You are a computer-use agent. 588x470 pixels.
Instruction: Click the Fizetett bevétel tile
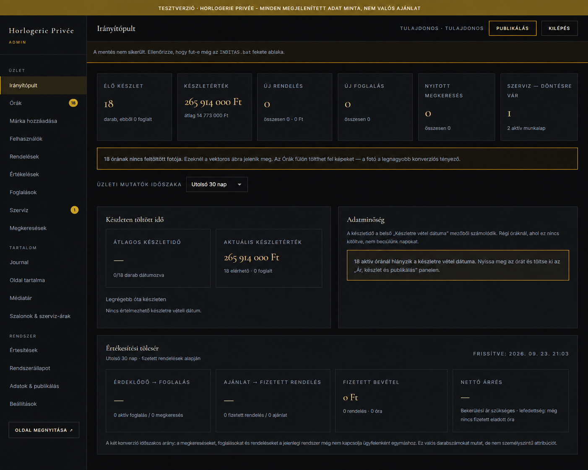(391, 400)
